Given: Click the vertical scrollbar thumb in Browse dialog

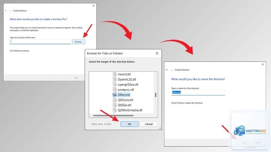Looking at the screenshot, I should click(x=156, y=95).
